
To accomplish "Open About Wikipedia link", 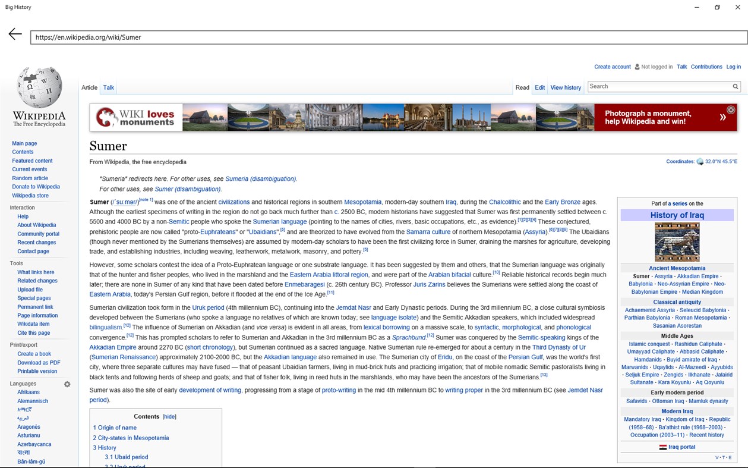I will 37,225.
